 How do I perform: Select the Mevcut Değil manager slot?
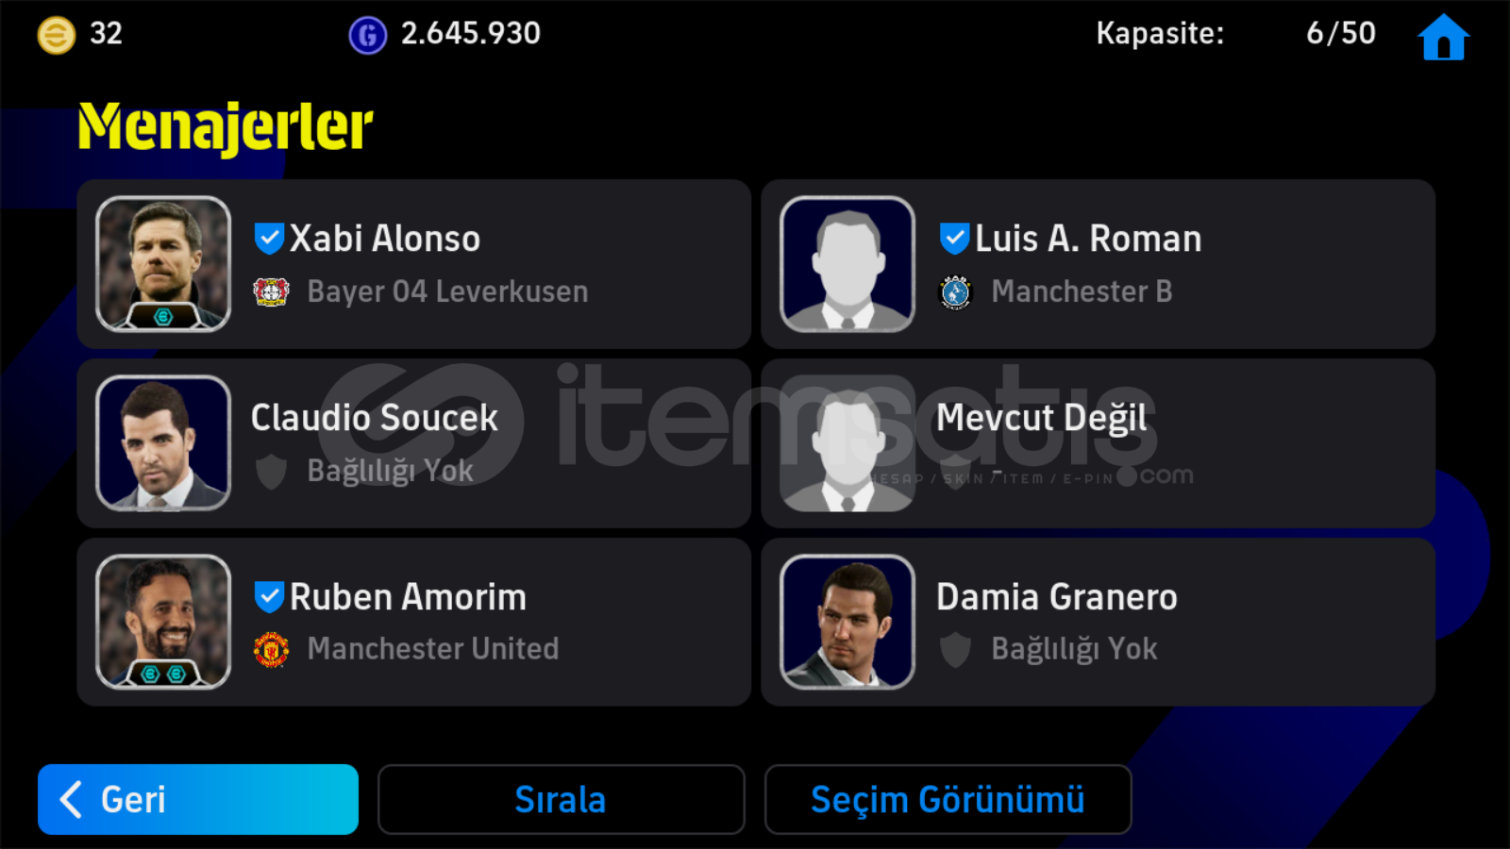click(x=1098, y=443)
